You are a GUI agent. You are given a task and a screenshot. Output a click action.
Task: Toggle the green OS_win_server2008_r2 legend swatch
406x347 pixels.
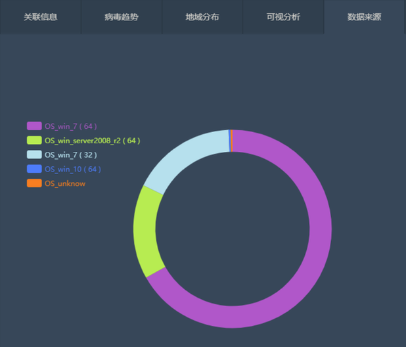tap(34, 141)
